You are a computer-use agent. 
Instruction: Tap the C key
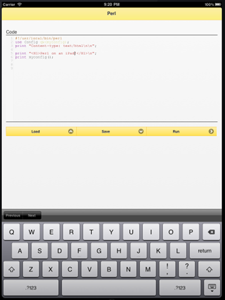coord(70,269)
